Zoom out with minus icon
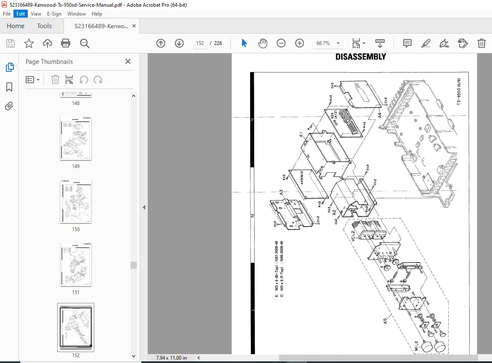 coord(281,43)
